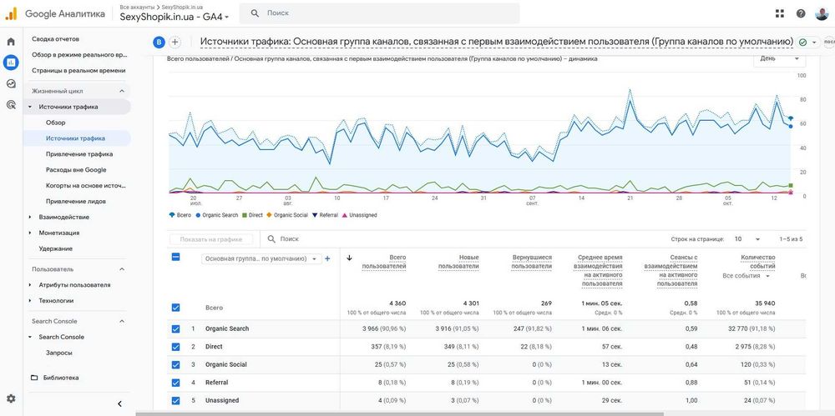Screen dimensions: 835x416
Task: Collapse the sidebar with left chevron
Action: click(119, 403)
